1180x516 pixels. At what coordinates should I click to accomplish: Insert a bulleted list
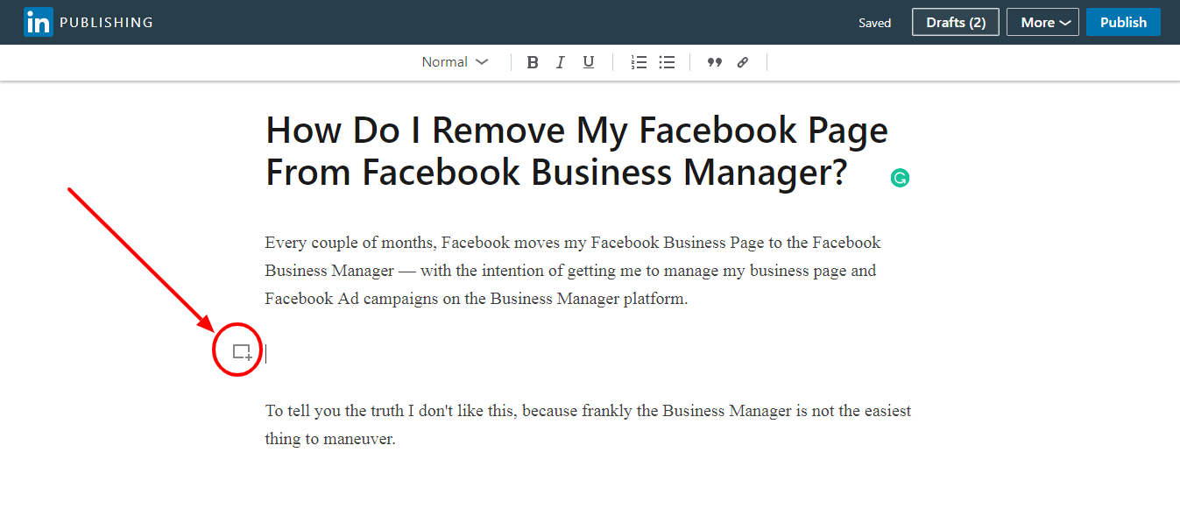[667, 62]
